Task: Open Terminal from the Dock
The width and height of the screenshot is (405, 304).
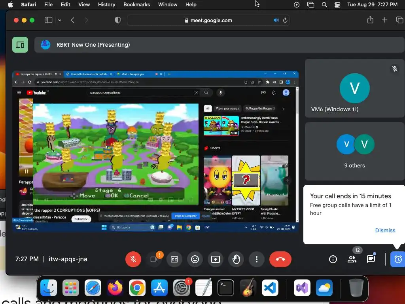Action: pyautogui.click(x=226, y=288)
